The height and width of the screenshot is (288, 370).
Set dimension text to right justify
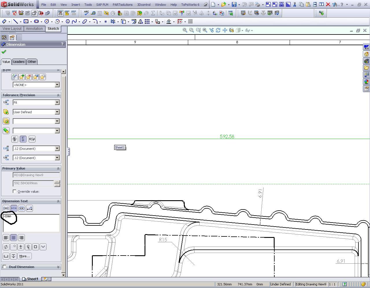(x=21, y=238)
